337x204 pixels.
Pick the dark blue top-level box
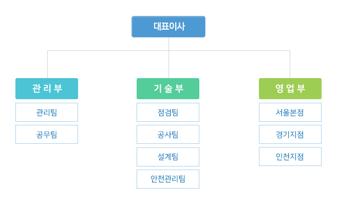point(168,26)
